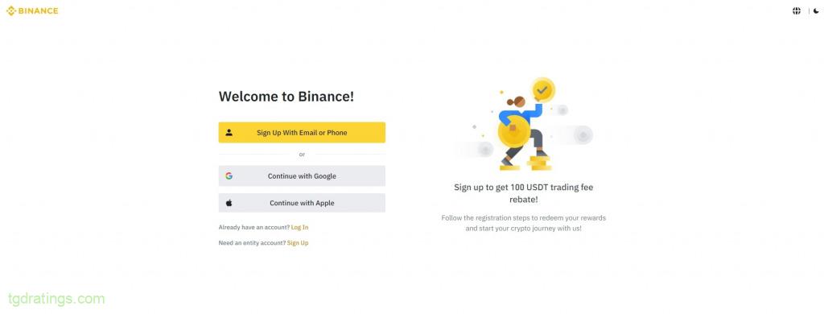This screenshot has height=314, width=824.
Task: Toggle dark mode with the moon icon
Action: (816, 10)
